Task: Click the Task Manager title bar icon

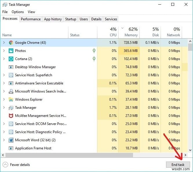Action: point(5,5)
